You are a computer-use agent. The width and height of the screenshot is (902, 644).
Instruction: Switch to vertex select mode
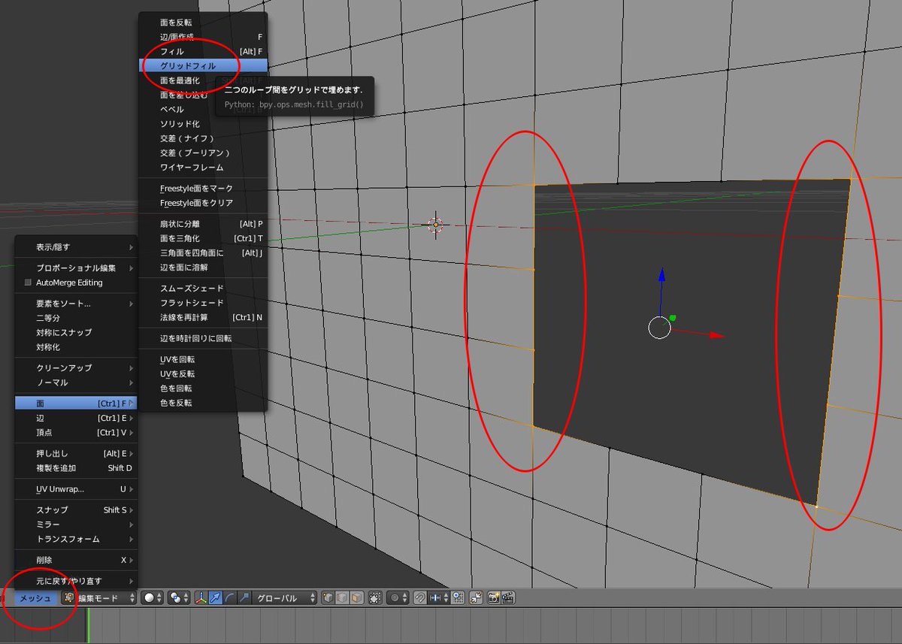328,598
